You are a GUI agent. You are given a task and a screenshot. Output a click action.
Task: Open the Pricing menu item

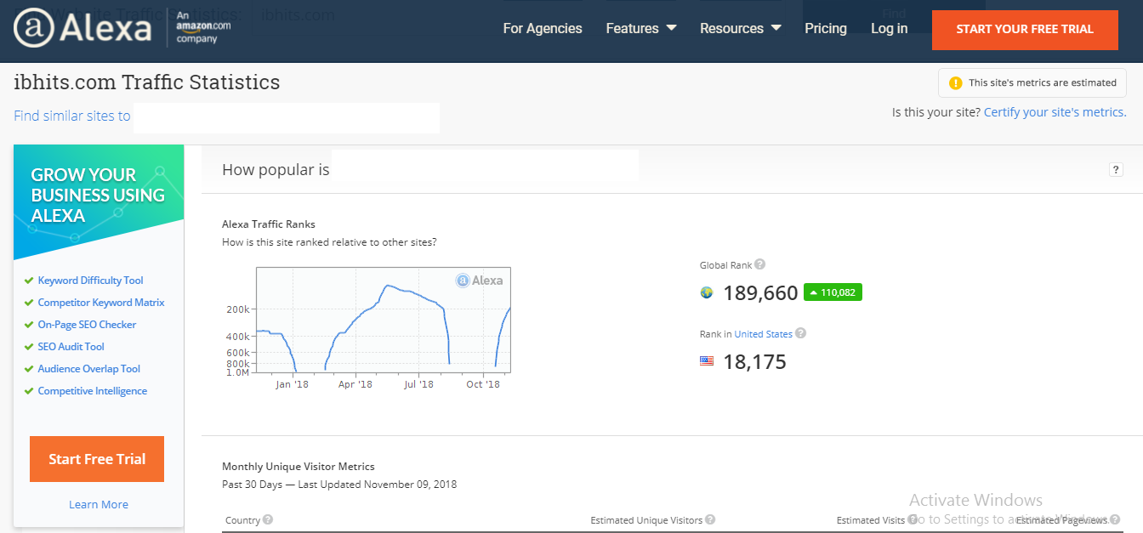click(x=826, y=28)
